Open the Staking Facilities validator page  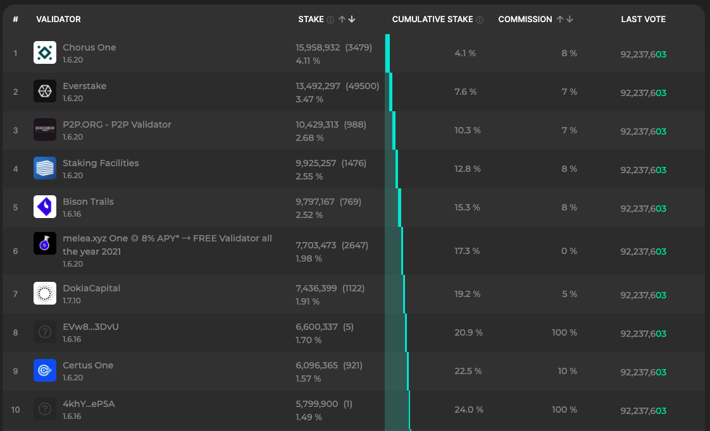click(x=101, y=163)
